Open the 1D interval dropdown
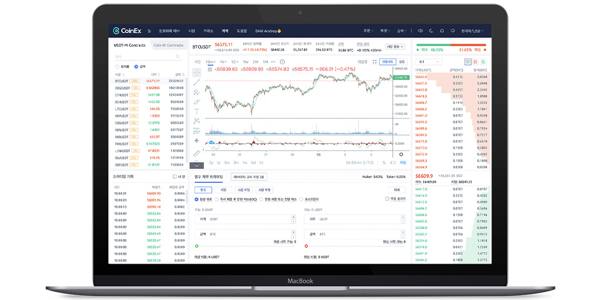 pos(235,62)
